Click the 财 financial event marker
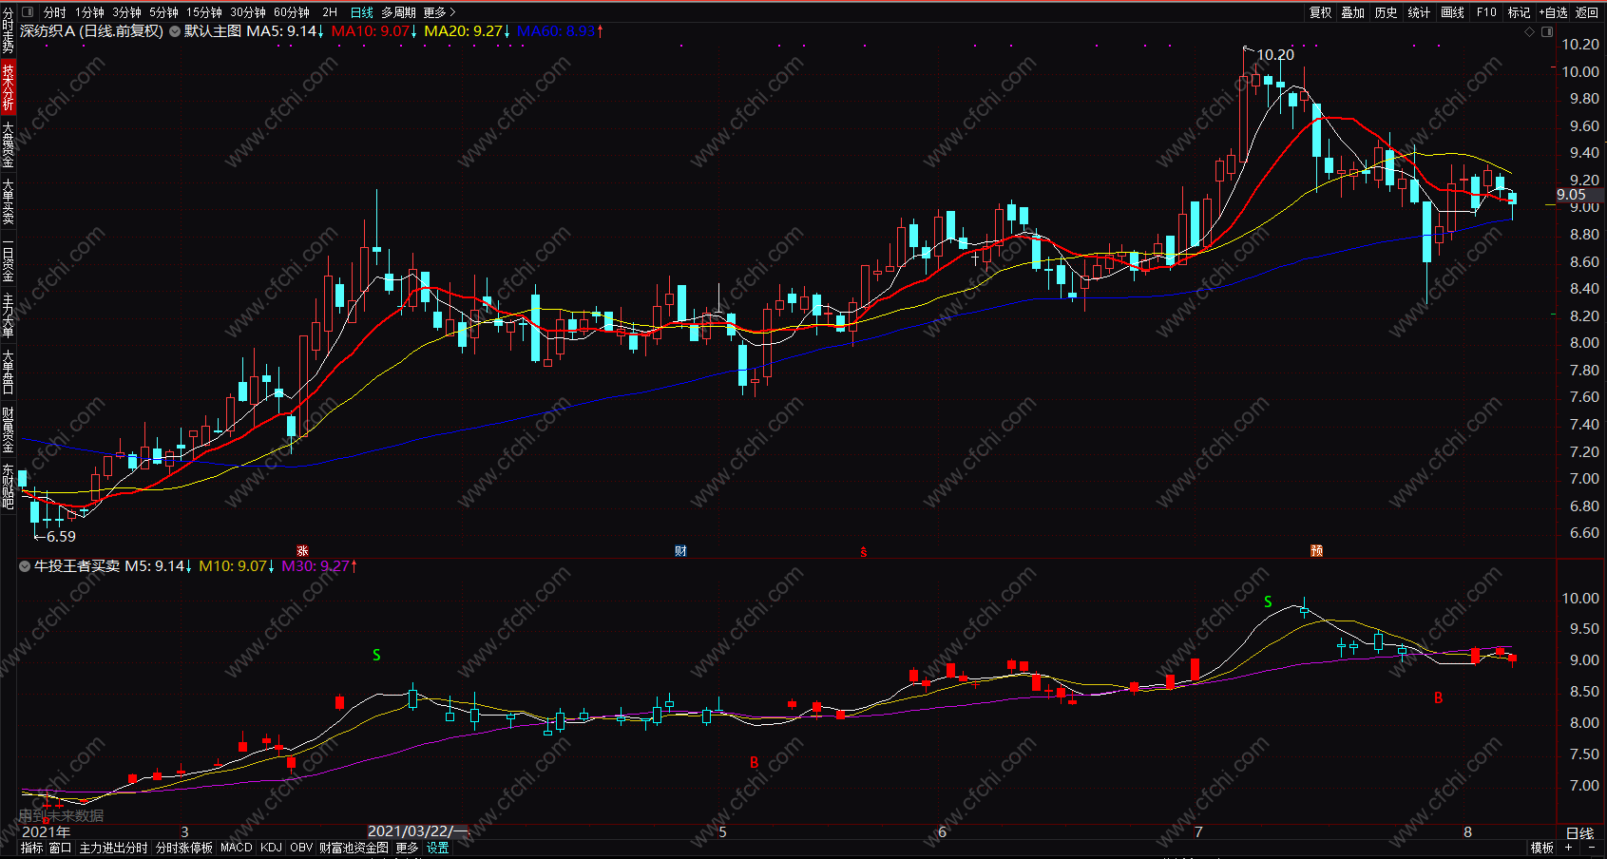The width and height of the screenshot is (1607, 859). (680, 551)
